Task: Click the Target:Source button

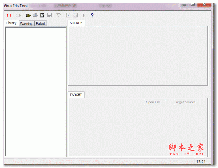Action: (x=185, y=102)
